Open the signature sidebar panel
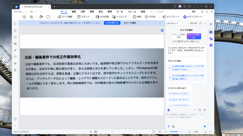This screenshot has height=136, width=243. (15, 70)
